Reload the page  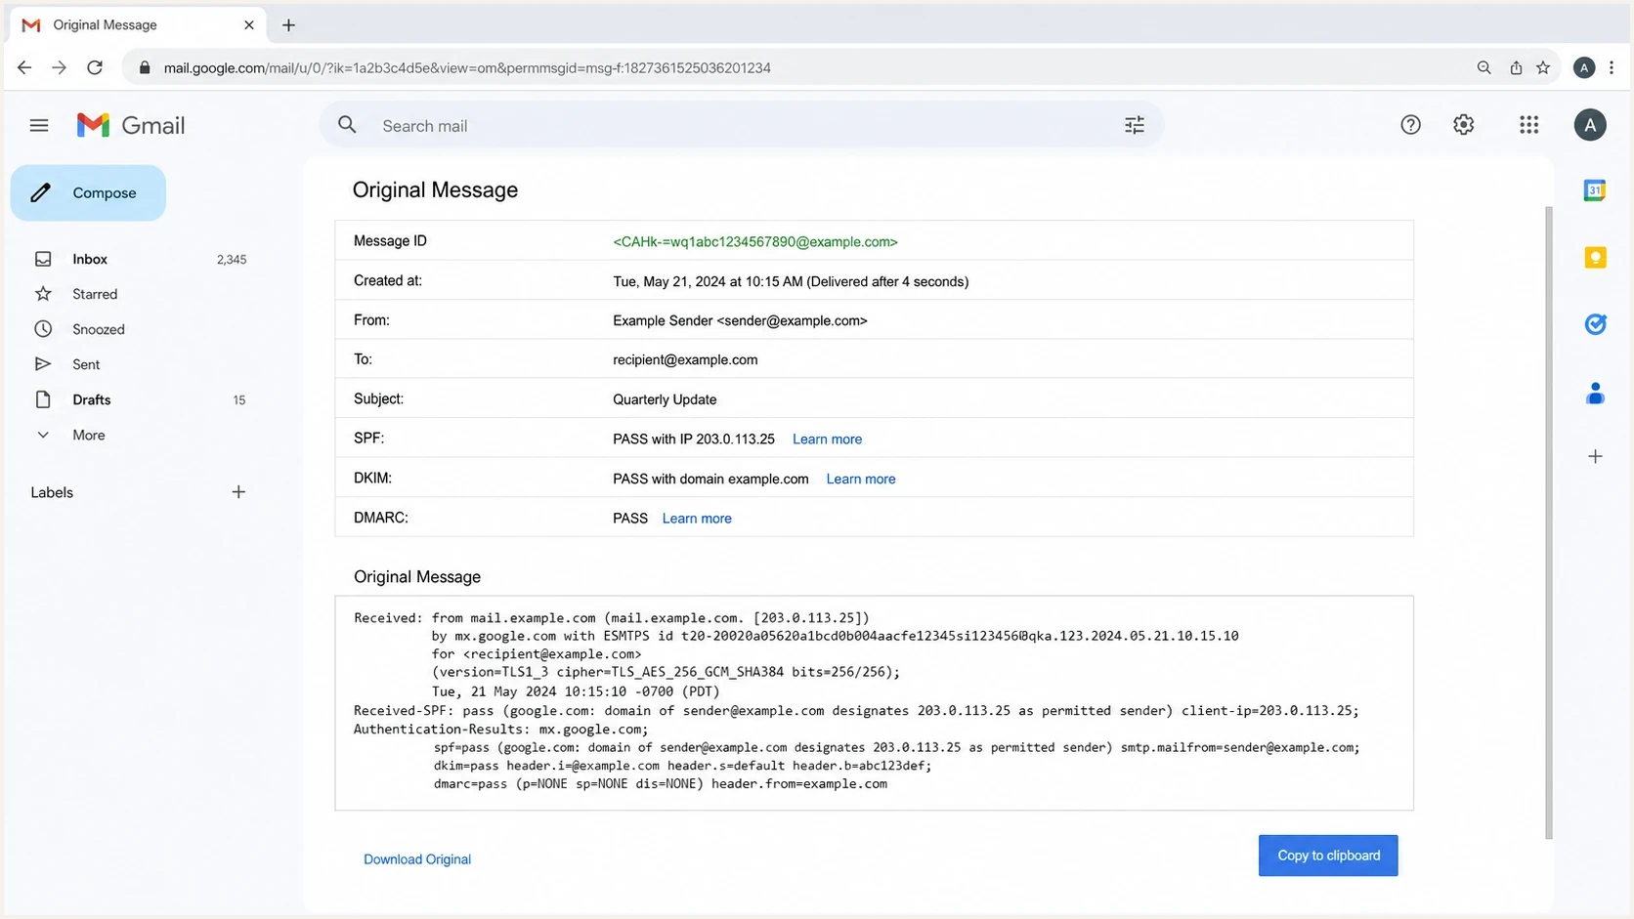click(95, 67)
